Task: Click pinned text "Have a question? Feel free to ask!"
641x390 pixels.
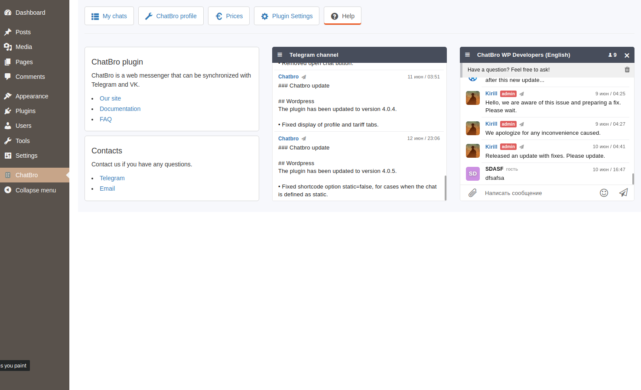Action: click(x=508, y=70)
